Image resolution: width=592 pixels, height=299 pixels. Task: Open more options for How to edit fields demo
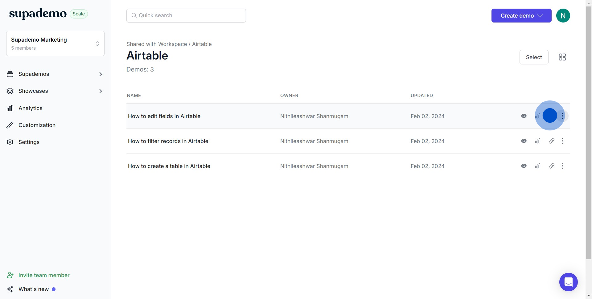pyautogui.click(x=563, y=116)
